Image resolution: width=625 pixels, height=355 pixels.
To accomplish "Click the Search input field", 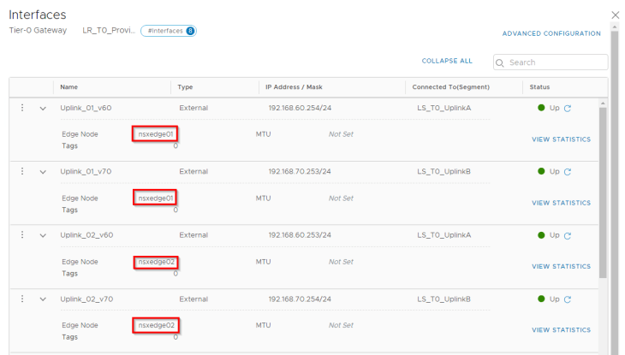I will point(555,62).
